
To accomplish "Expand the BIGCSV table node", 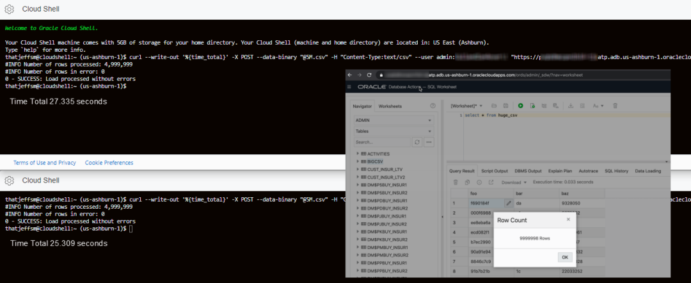I will tap(358, 162).
